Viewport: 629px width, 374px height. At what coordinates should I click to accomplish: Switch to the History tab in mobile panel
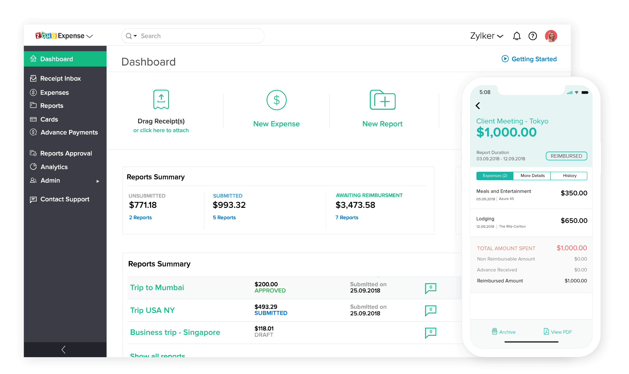coord(570,175)
